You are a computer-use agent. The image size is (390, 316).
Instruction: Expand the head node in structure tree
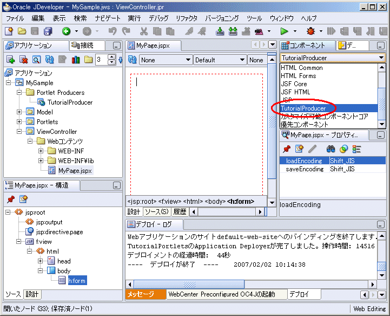(x=40, y=261)
